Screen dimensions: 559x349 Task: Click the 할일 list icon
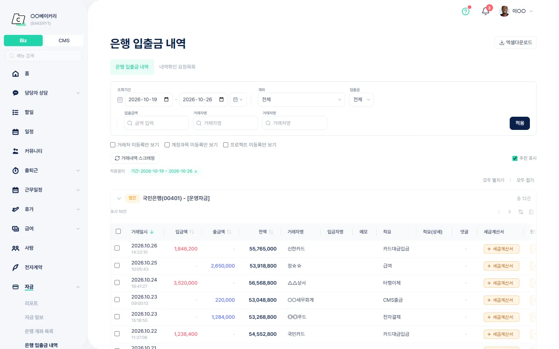click(16, 112)
